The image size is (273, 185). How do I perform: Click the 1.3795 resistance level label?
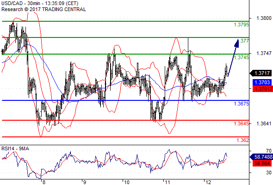pos(242,25)
